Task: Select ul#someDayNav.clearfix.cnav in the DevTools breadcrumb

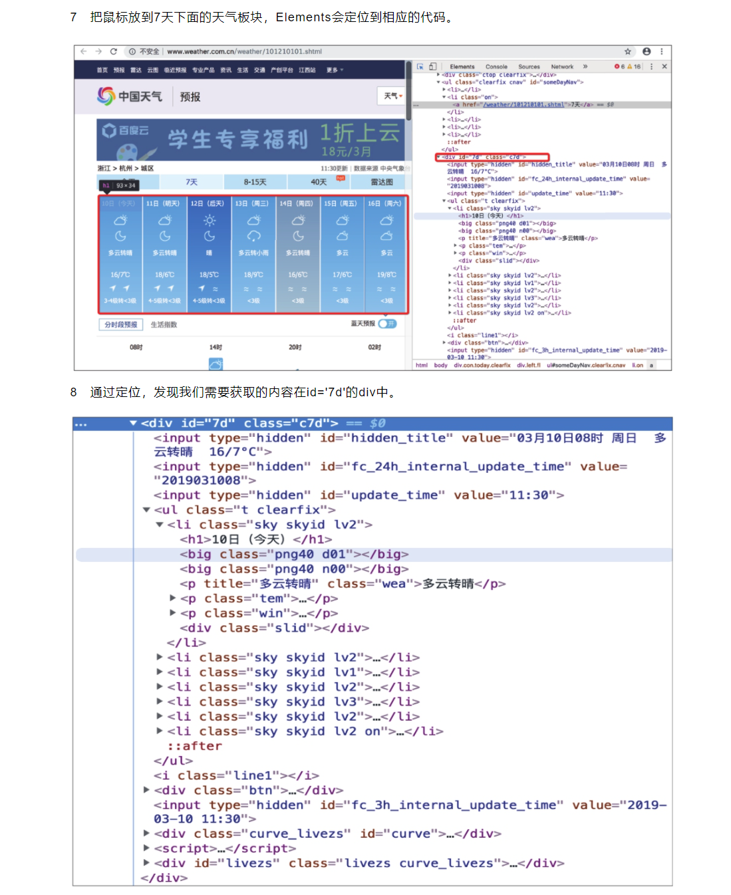Action: (585, 365)
